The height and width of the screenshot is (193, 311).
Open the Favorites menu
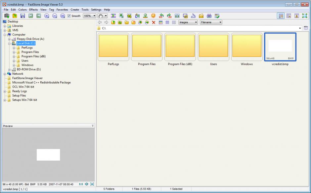click(x=62, y=10)
